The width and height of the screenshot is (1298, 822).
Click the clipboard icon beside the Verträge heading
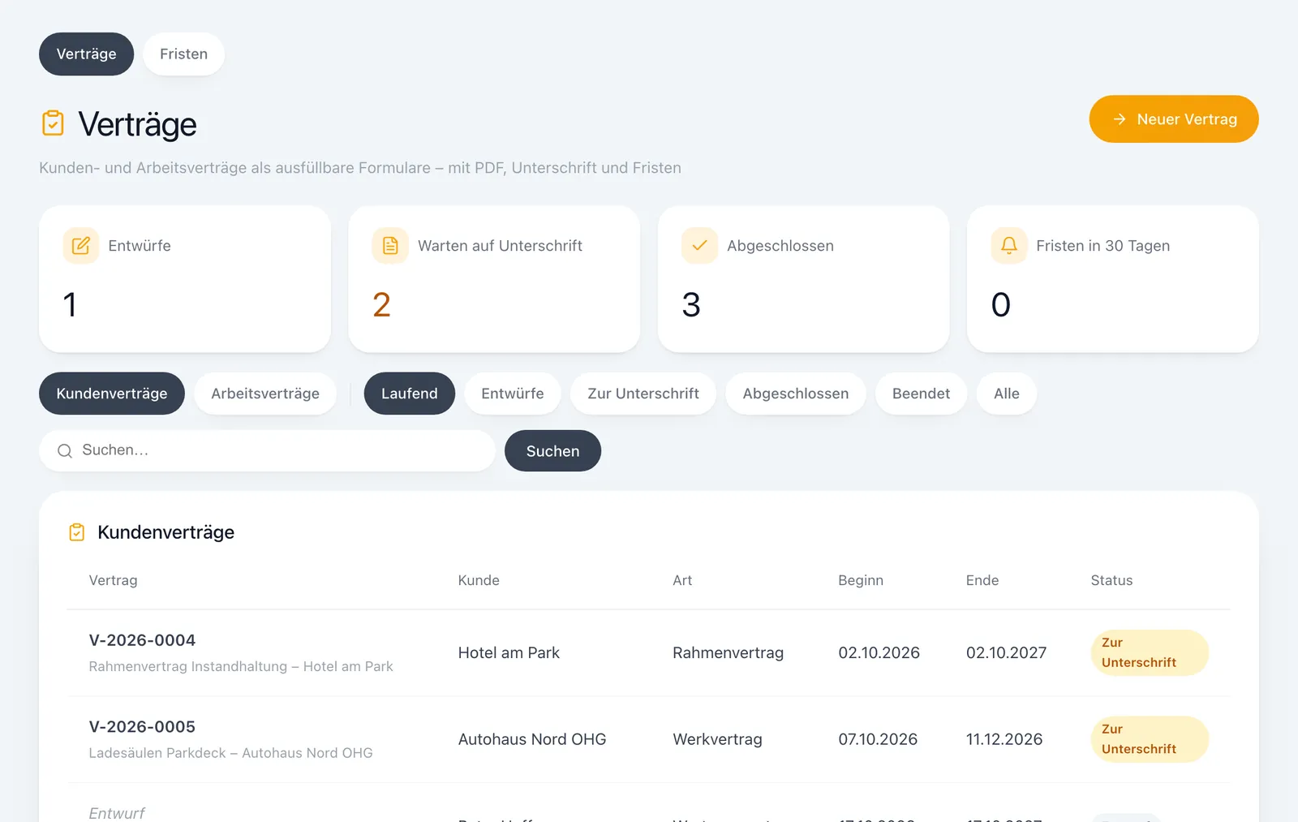[53, 123]
